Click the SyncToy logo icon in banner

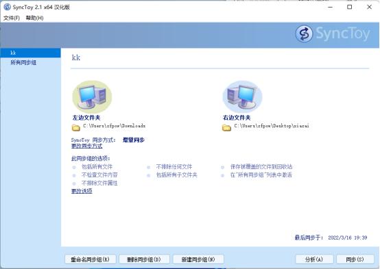304,34
